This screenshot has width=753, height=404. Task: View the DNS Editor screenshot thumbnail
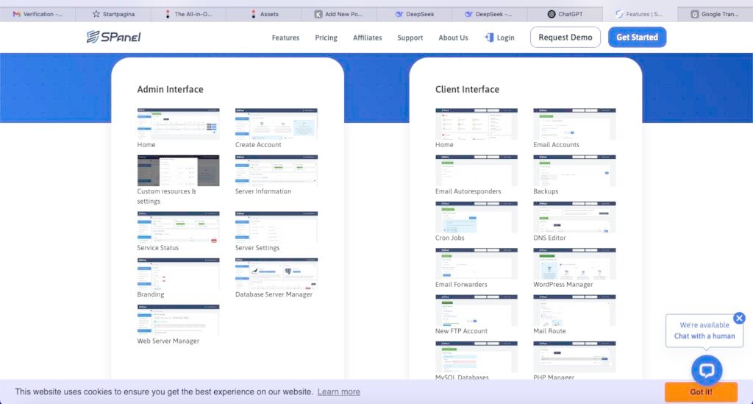[x=574, y=217]
